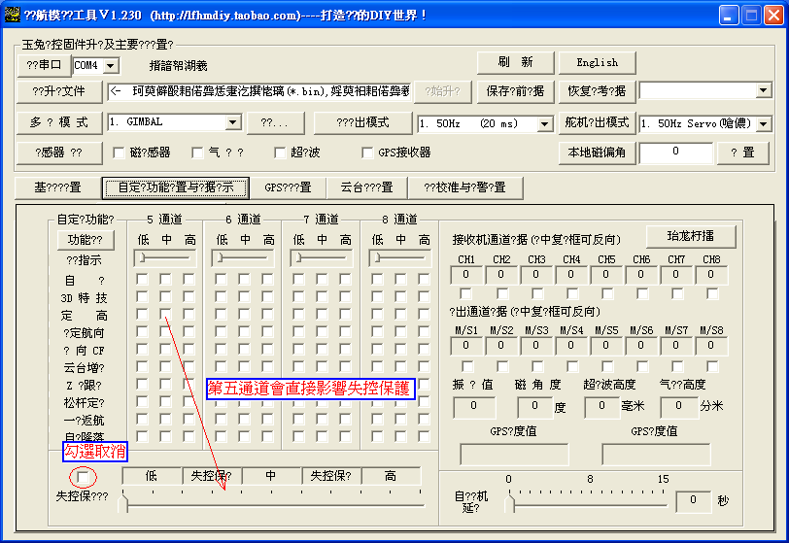Image resolution: width=789 pixels, height=543 pixels.
Task: Click the serial port button left of COM4
Action: 45,65
